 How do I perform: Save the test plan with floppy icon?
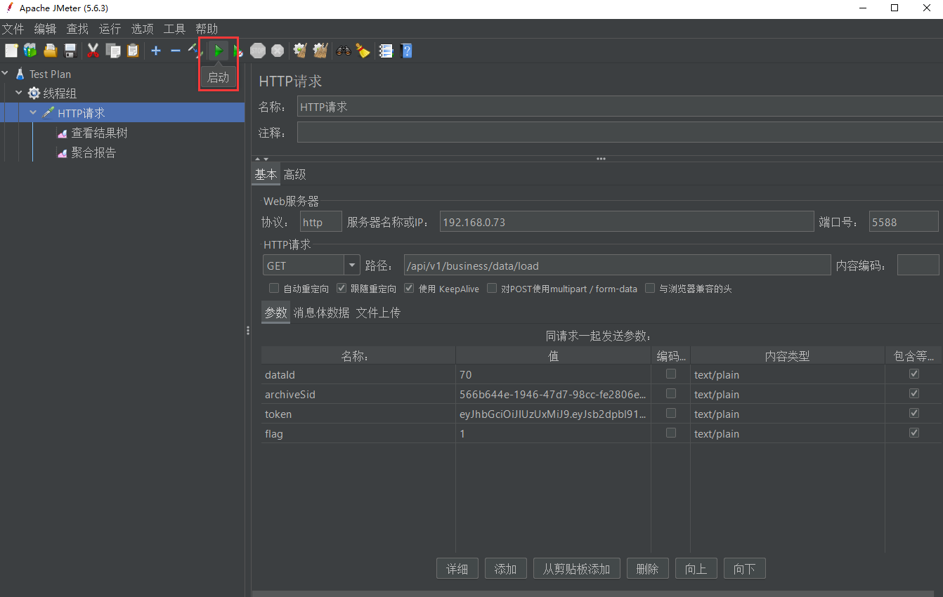[x=70, y=51]
